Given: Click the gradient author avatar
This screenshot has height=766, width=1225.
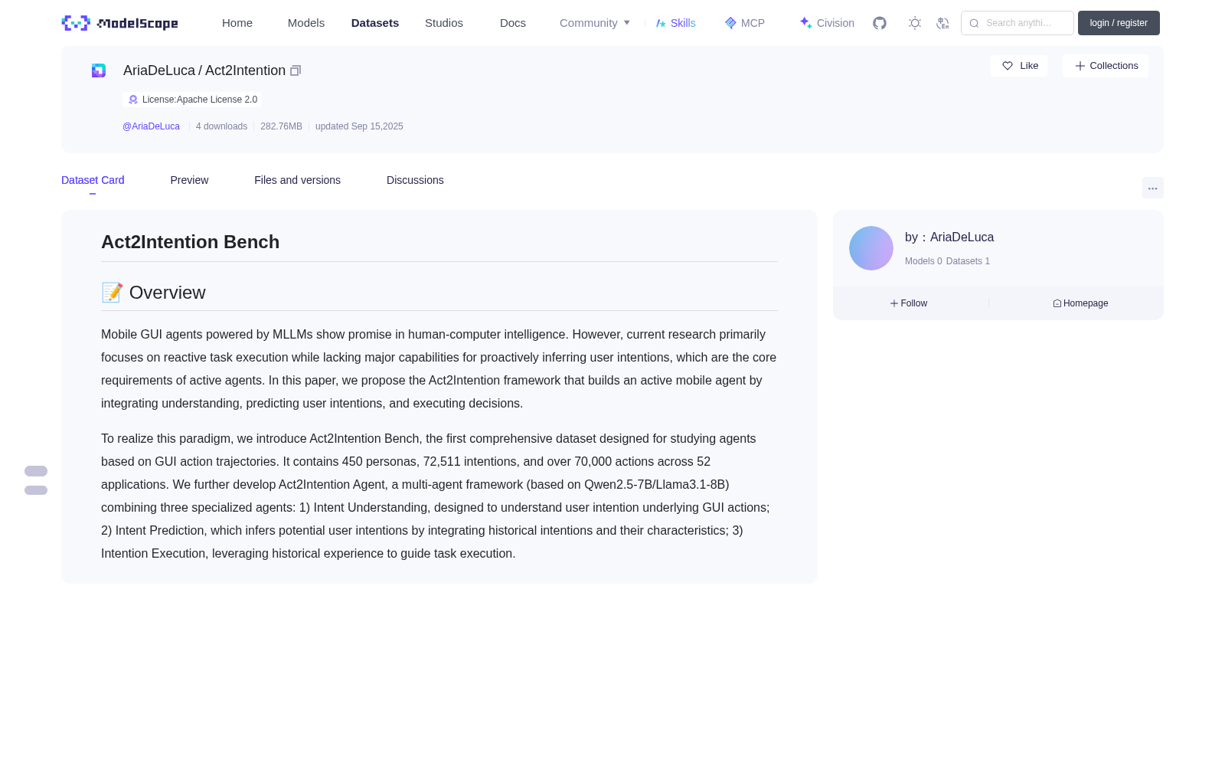Looking at the screenshot, I should coord(871,248).
